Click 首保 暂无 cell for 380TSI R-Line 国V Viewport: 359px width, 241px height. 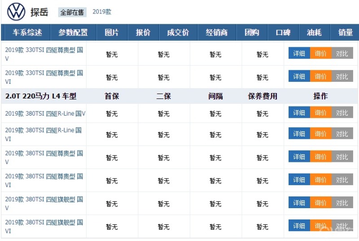click(x=112, y=113)
